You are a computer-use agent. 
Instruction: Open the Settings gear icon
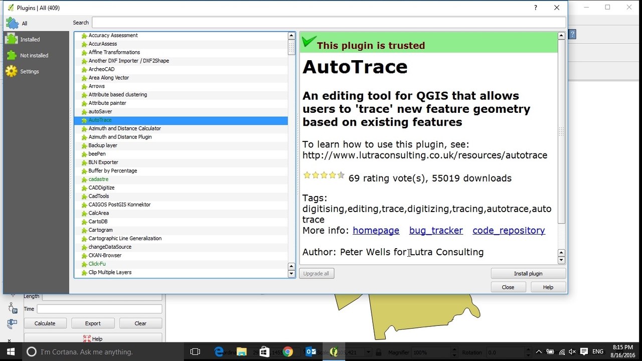point(12,71)
